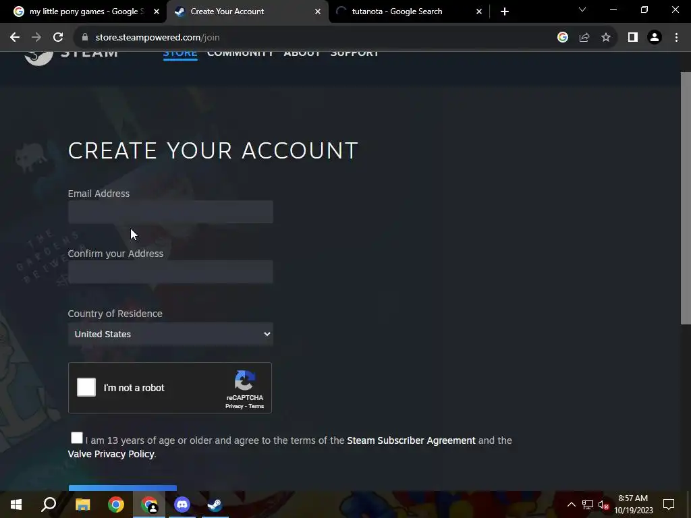Reload the Steam join page
The width and height of the screenshot is (691, 518).
(58, 38)
